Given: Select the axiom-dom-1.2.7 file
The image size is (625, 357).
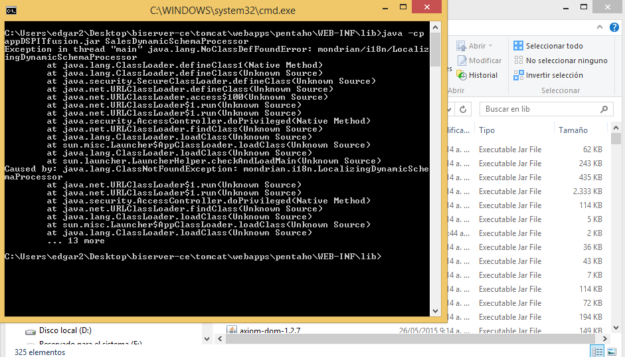Looking at the screenshot, I should [270, 330].
